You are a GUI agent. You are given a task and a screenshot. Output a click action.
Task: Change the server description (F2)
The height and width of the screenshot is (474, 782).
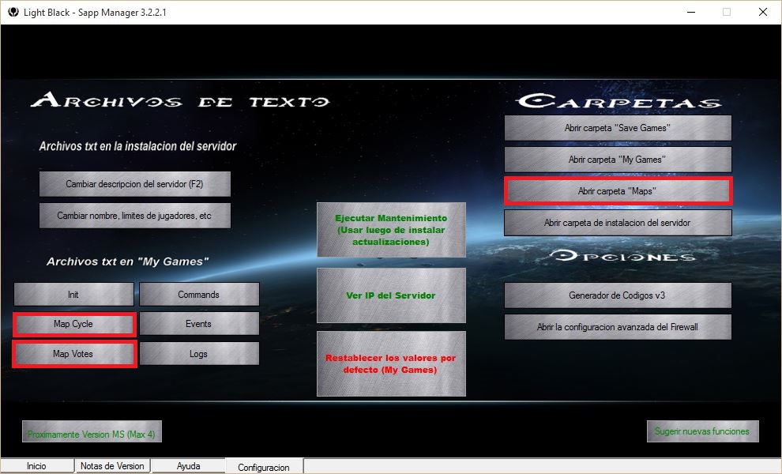(x=134, y=183)
